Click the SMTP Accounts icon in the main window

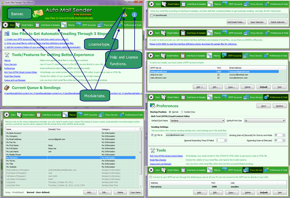pos(79,25)
